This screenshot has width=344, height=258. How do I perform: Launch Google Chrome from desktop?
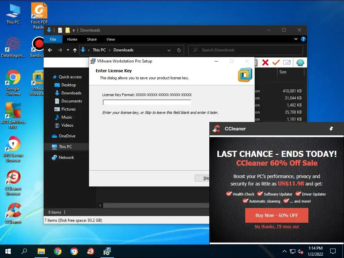(13, 83)
